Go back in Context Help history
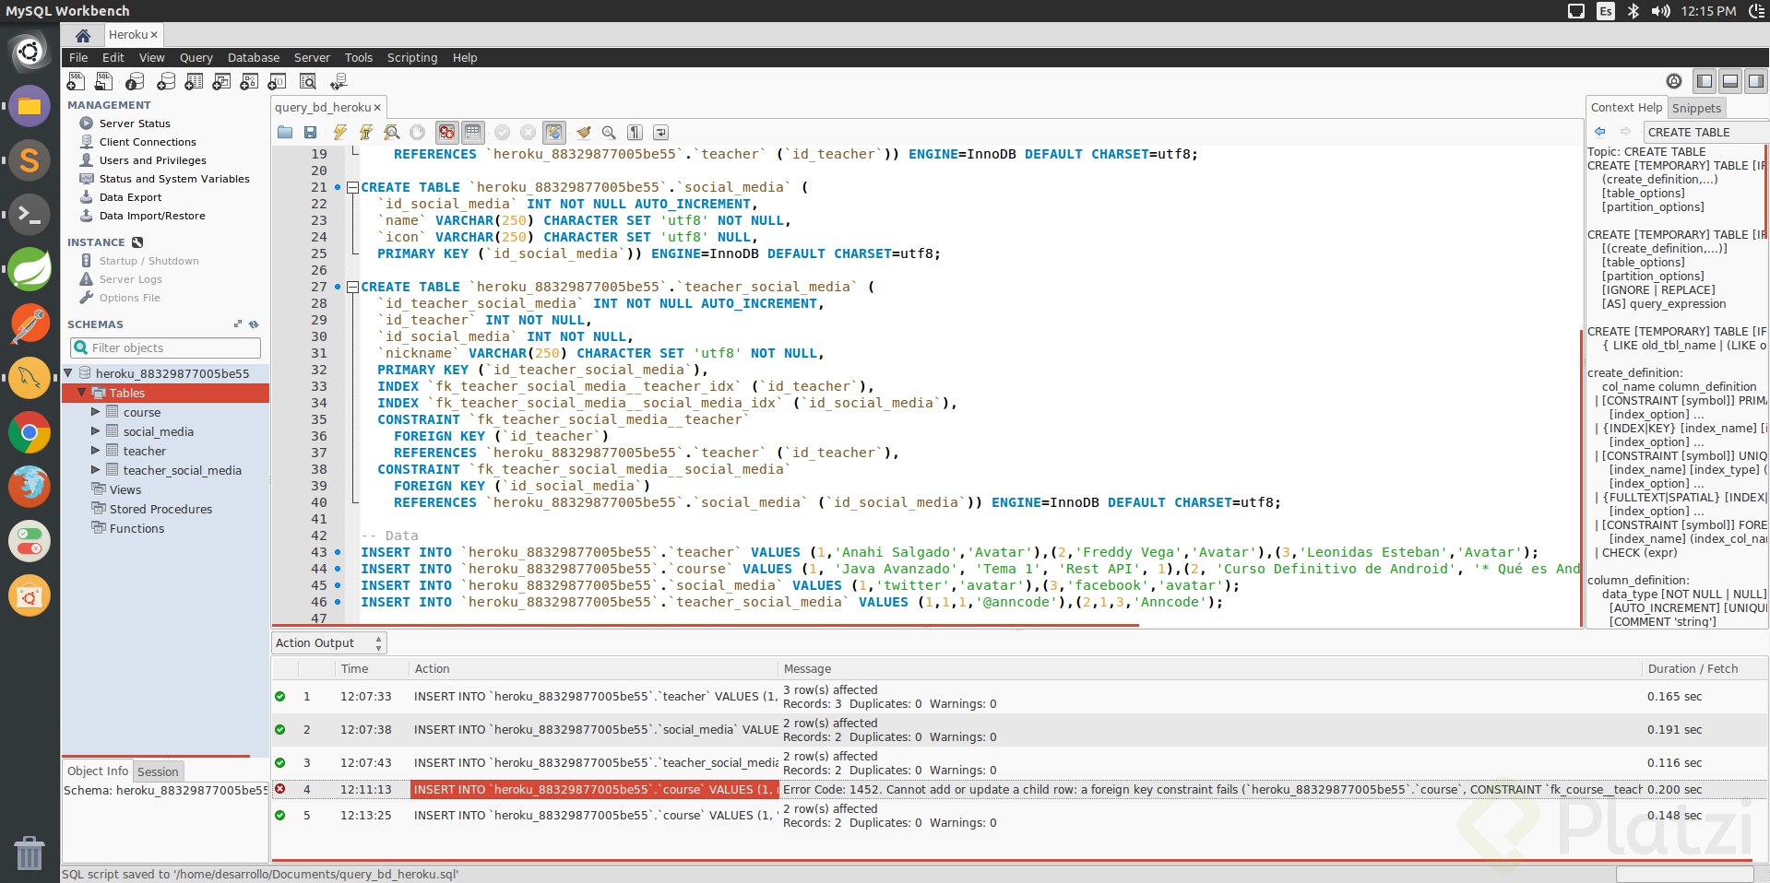Screen dimensions: 1770x883 1600,132
